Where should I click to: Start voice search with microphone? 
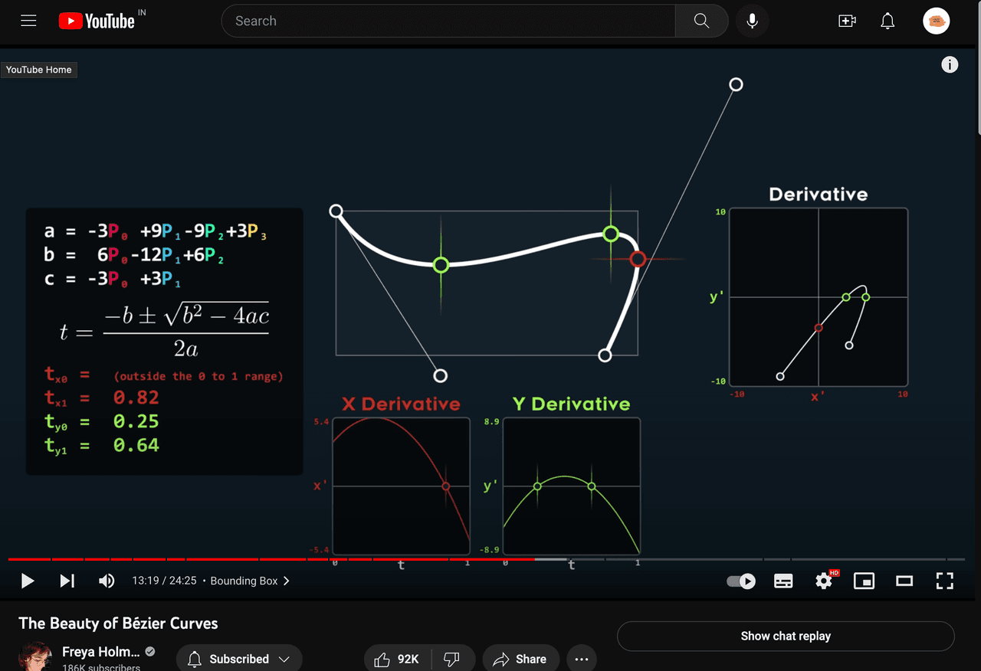pos(752,21)
